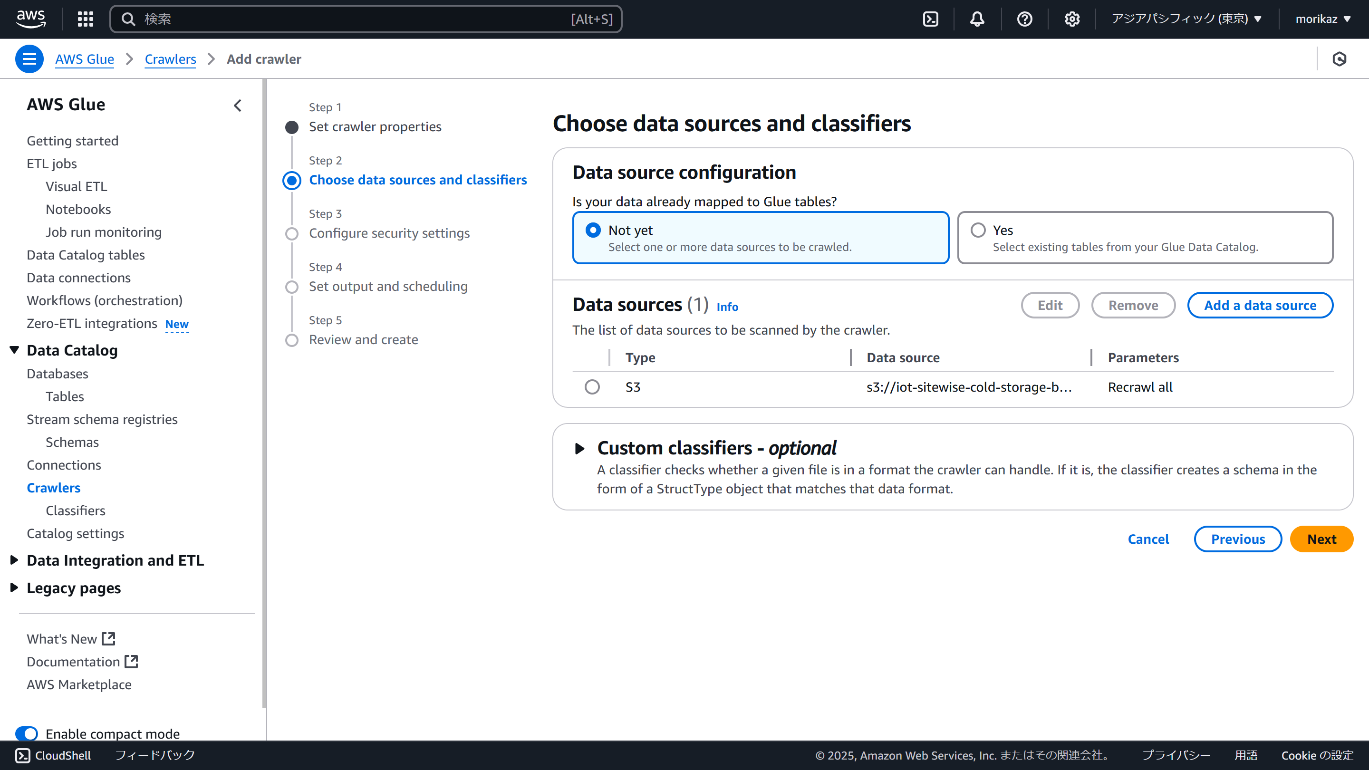Screen dimensions: 1369x770
Task: Open CloudShell from the top bar icon
Action: click(x=931, y=19)
